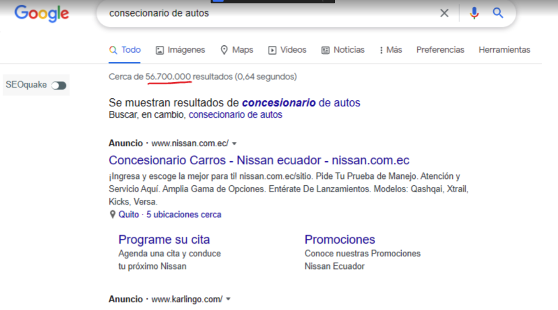Open Herramientas search tools
This screenshot has height=310, width=558.
tap(504, 50)
